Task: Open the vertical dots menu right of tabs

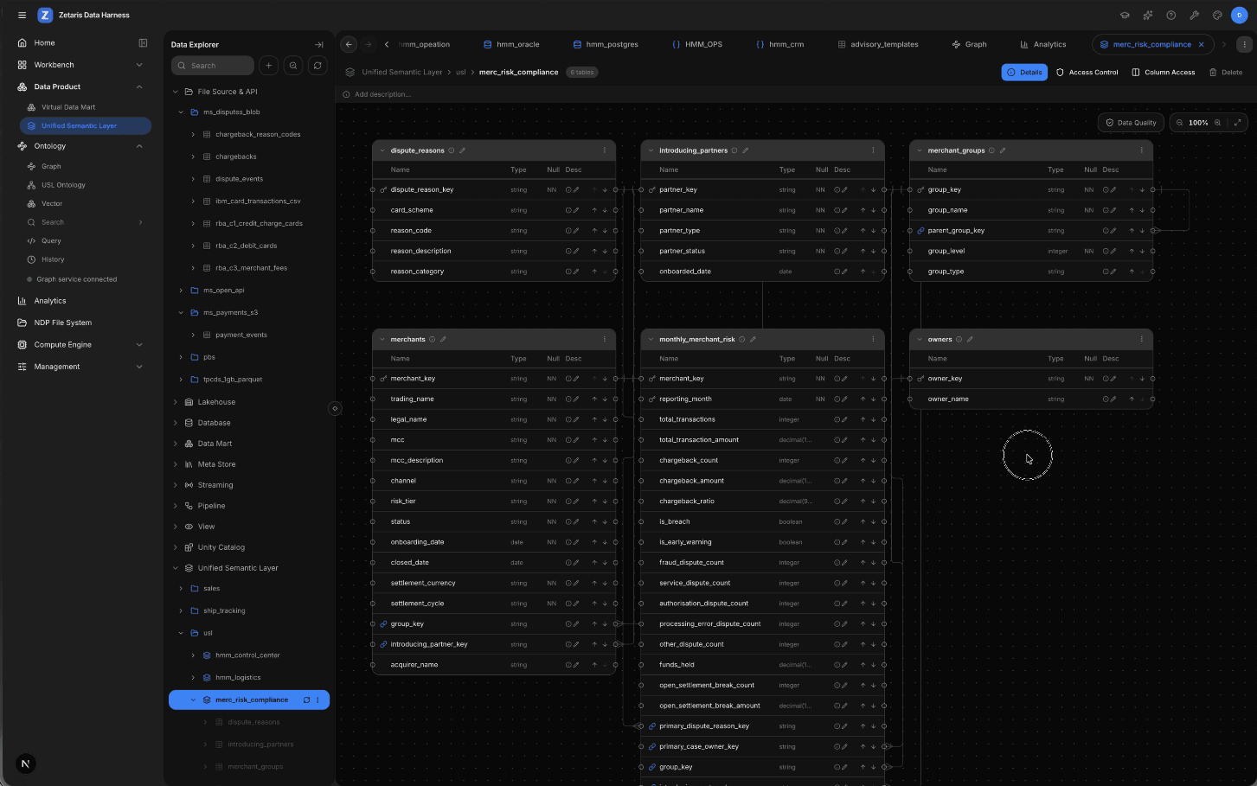Action: coord(1245,44)
